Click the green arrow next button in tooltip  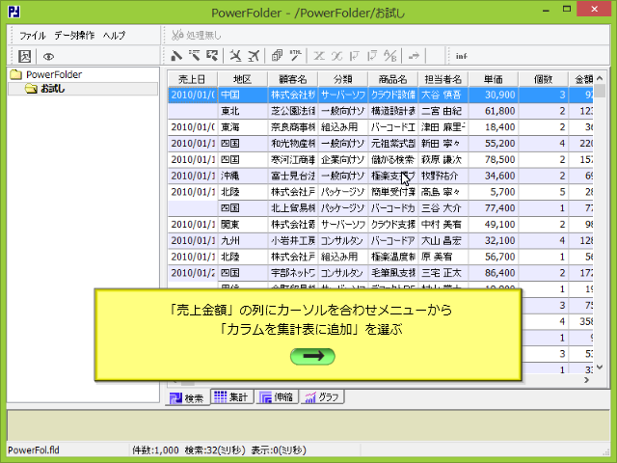click(312, 356)
